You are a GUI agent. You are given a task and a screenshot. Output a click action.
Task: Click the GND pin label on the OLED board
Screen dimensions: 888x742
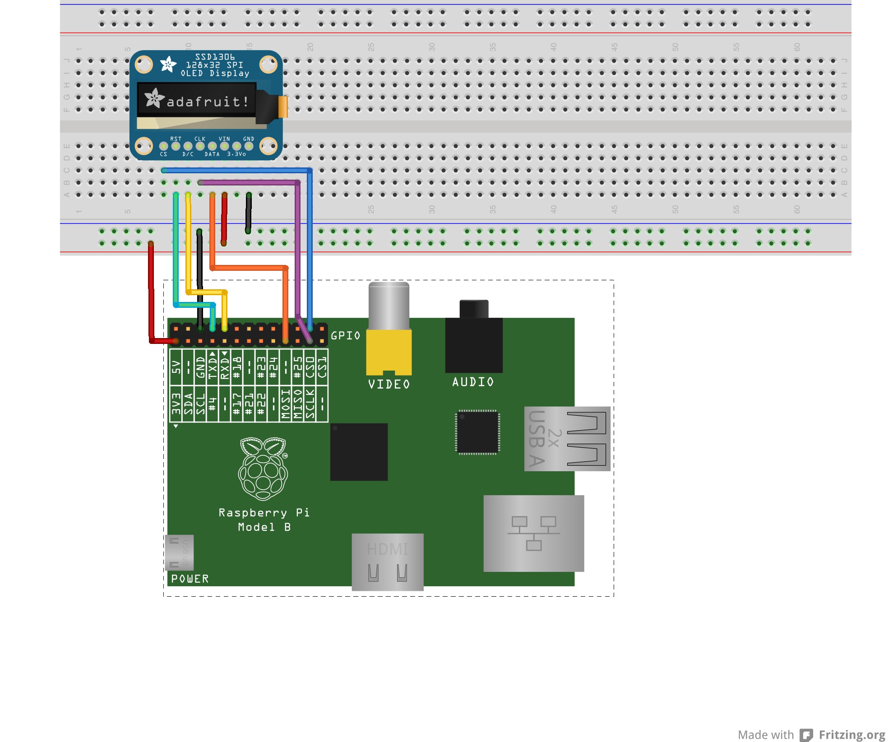[249, 139]
